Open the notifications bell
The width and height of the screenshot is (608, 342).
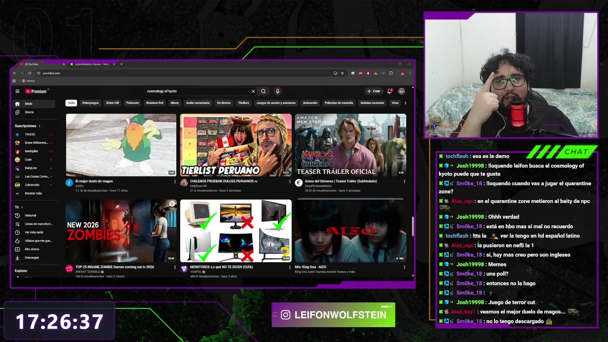coord(389,91)
